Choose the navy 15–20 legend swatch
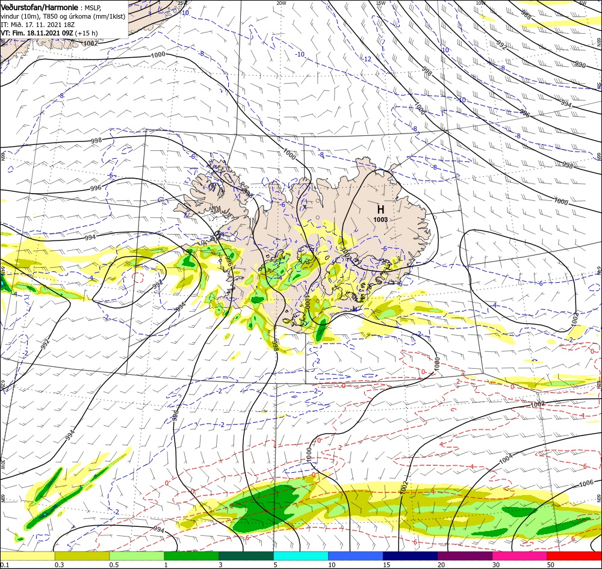 (411, 556)
